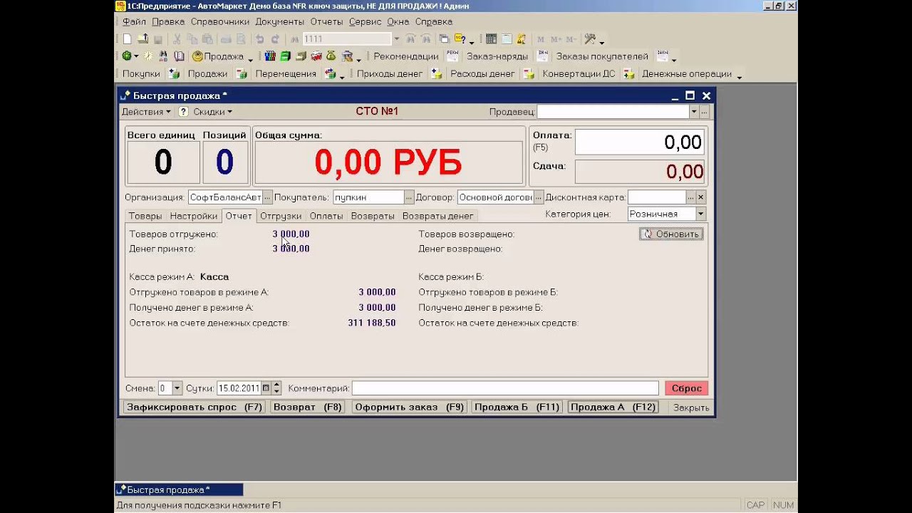Expand the Смена dropdown arrow
The width and height of the screenshot is (912, 513).
177,388
